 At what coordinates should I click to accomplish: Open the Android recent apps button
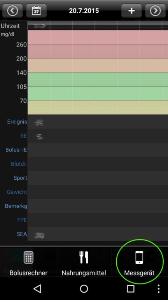tap(131, 289)
